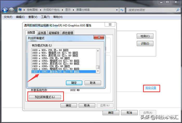Go back with the blue back arrow
Screen dimensions: 182x123
(x=5, y=10)
